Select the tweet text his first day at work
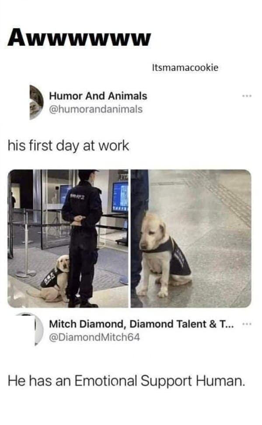 coord(68,146)
